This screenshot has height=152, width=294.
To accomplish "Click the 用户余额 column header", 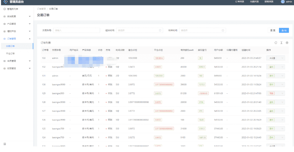I will [x=218, y=50].
